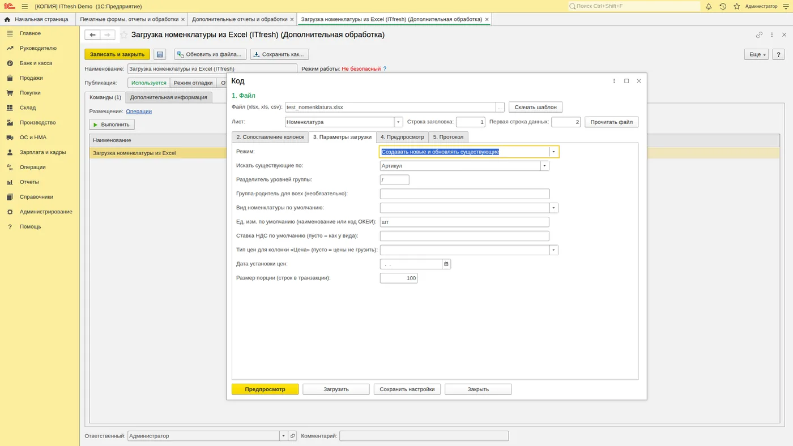Open 'Администрирование' section
The image size is (793, 446).
[46, 212]
